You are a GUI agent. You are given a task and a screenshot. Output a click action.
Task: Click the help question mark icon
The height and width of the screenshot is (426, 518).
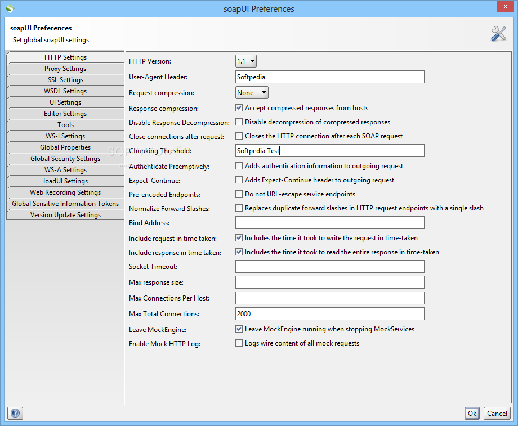pyautogui.click(x=15, y=413)
